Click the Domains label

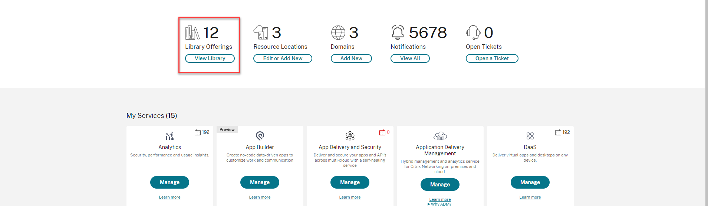pos(342,47)
